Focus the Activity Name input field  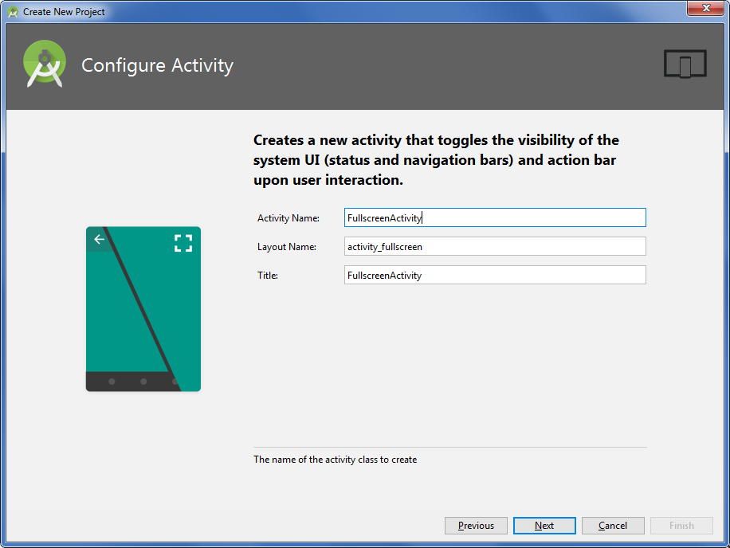tap(495, 217)
